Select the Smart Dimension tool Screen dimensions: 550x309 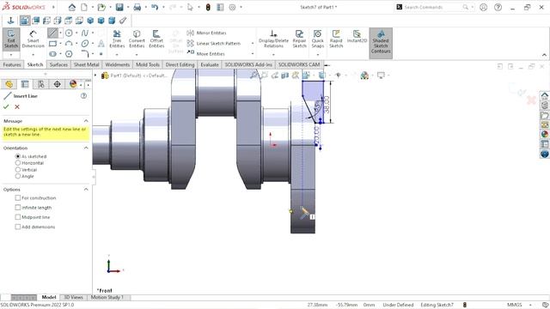pos(33,39)
